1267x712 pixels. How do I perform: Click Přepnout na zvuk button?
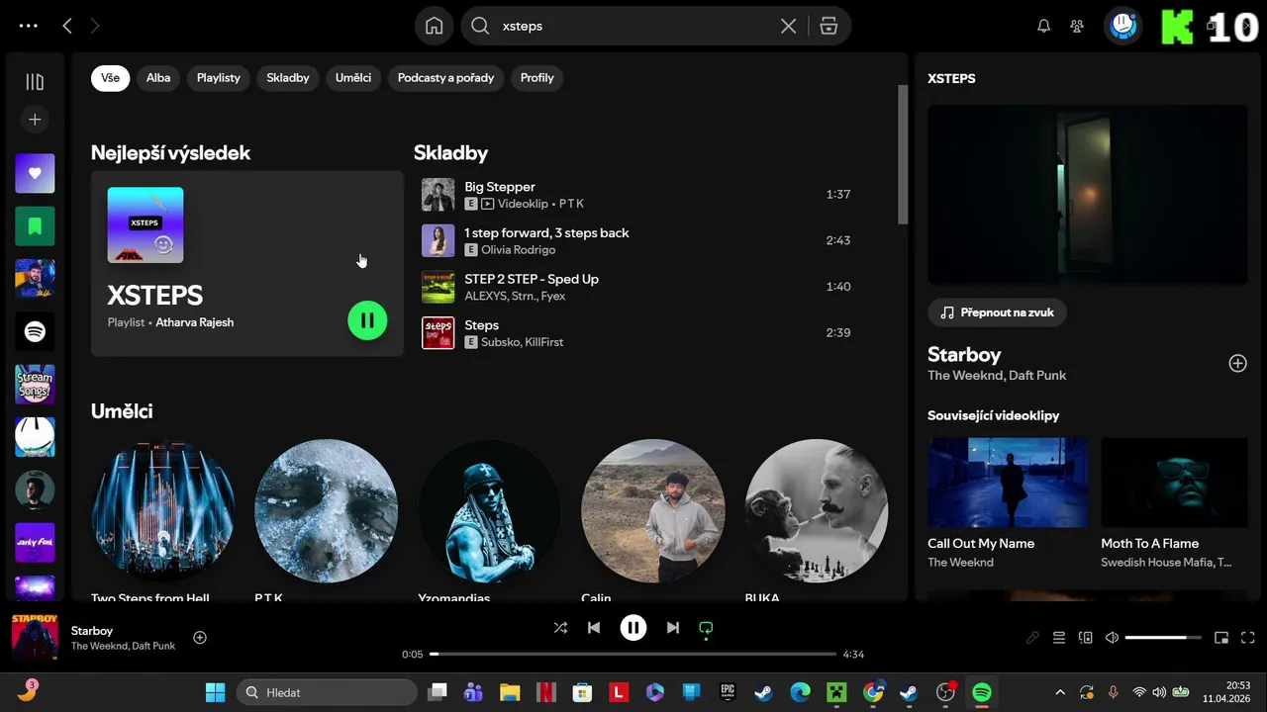[x=998, y=312]
